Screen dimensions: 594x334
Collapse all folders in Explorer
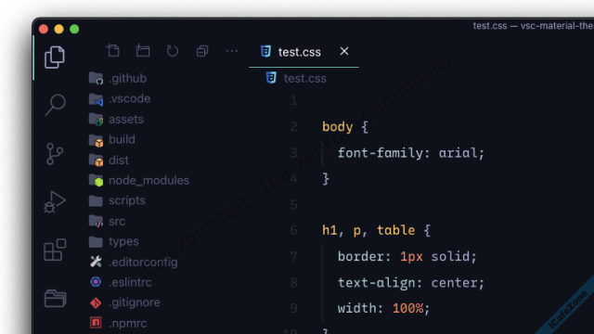tap(202, 51)
